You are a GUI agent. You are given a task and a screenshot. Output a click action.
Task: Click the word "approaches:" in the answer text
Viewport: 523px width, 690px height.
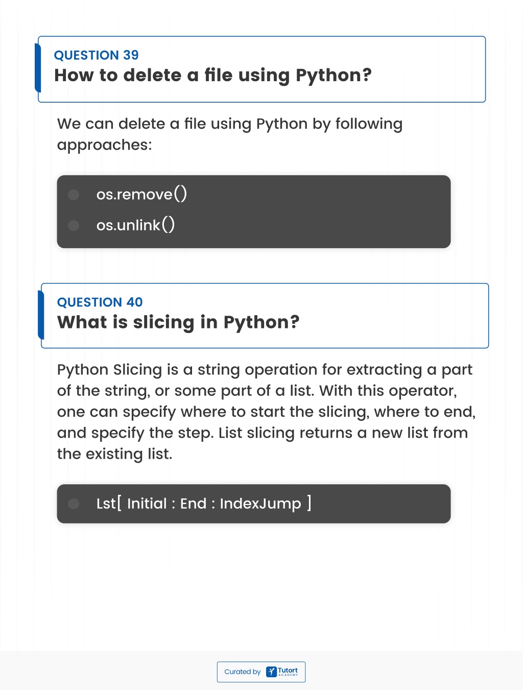tap(105, 146)
